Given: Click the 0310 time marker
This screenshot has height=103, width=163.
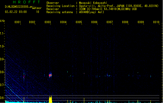Looking at the screenshot, I should pos(156,22).
